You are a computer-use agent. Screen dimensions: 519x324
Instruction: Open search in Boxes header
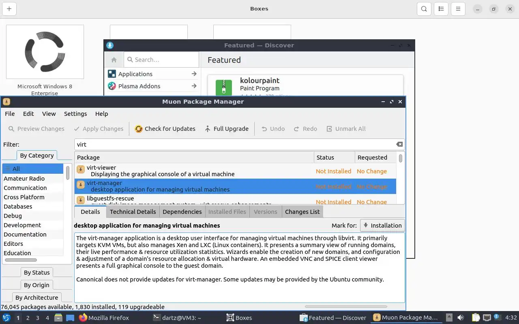pyautogui.click(x=424, y=9)
